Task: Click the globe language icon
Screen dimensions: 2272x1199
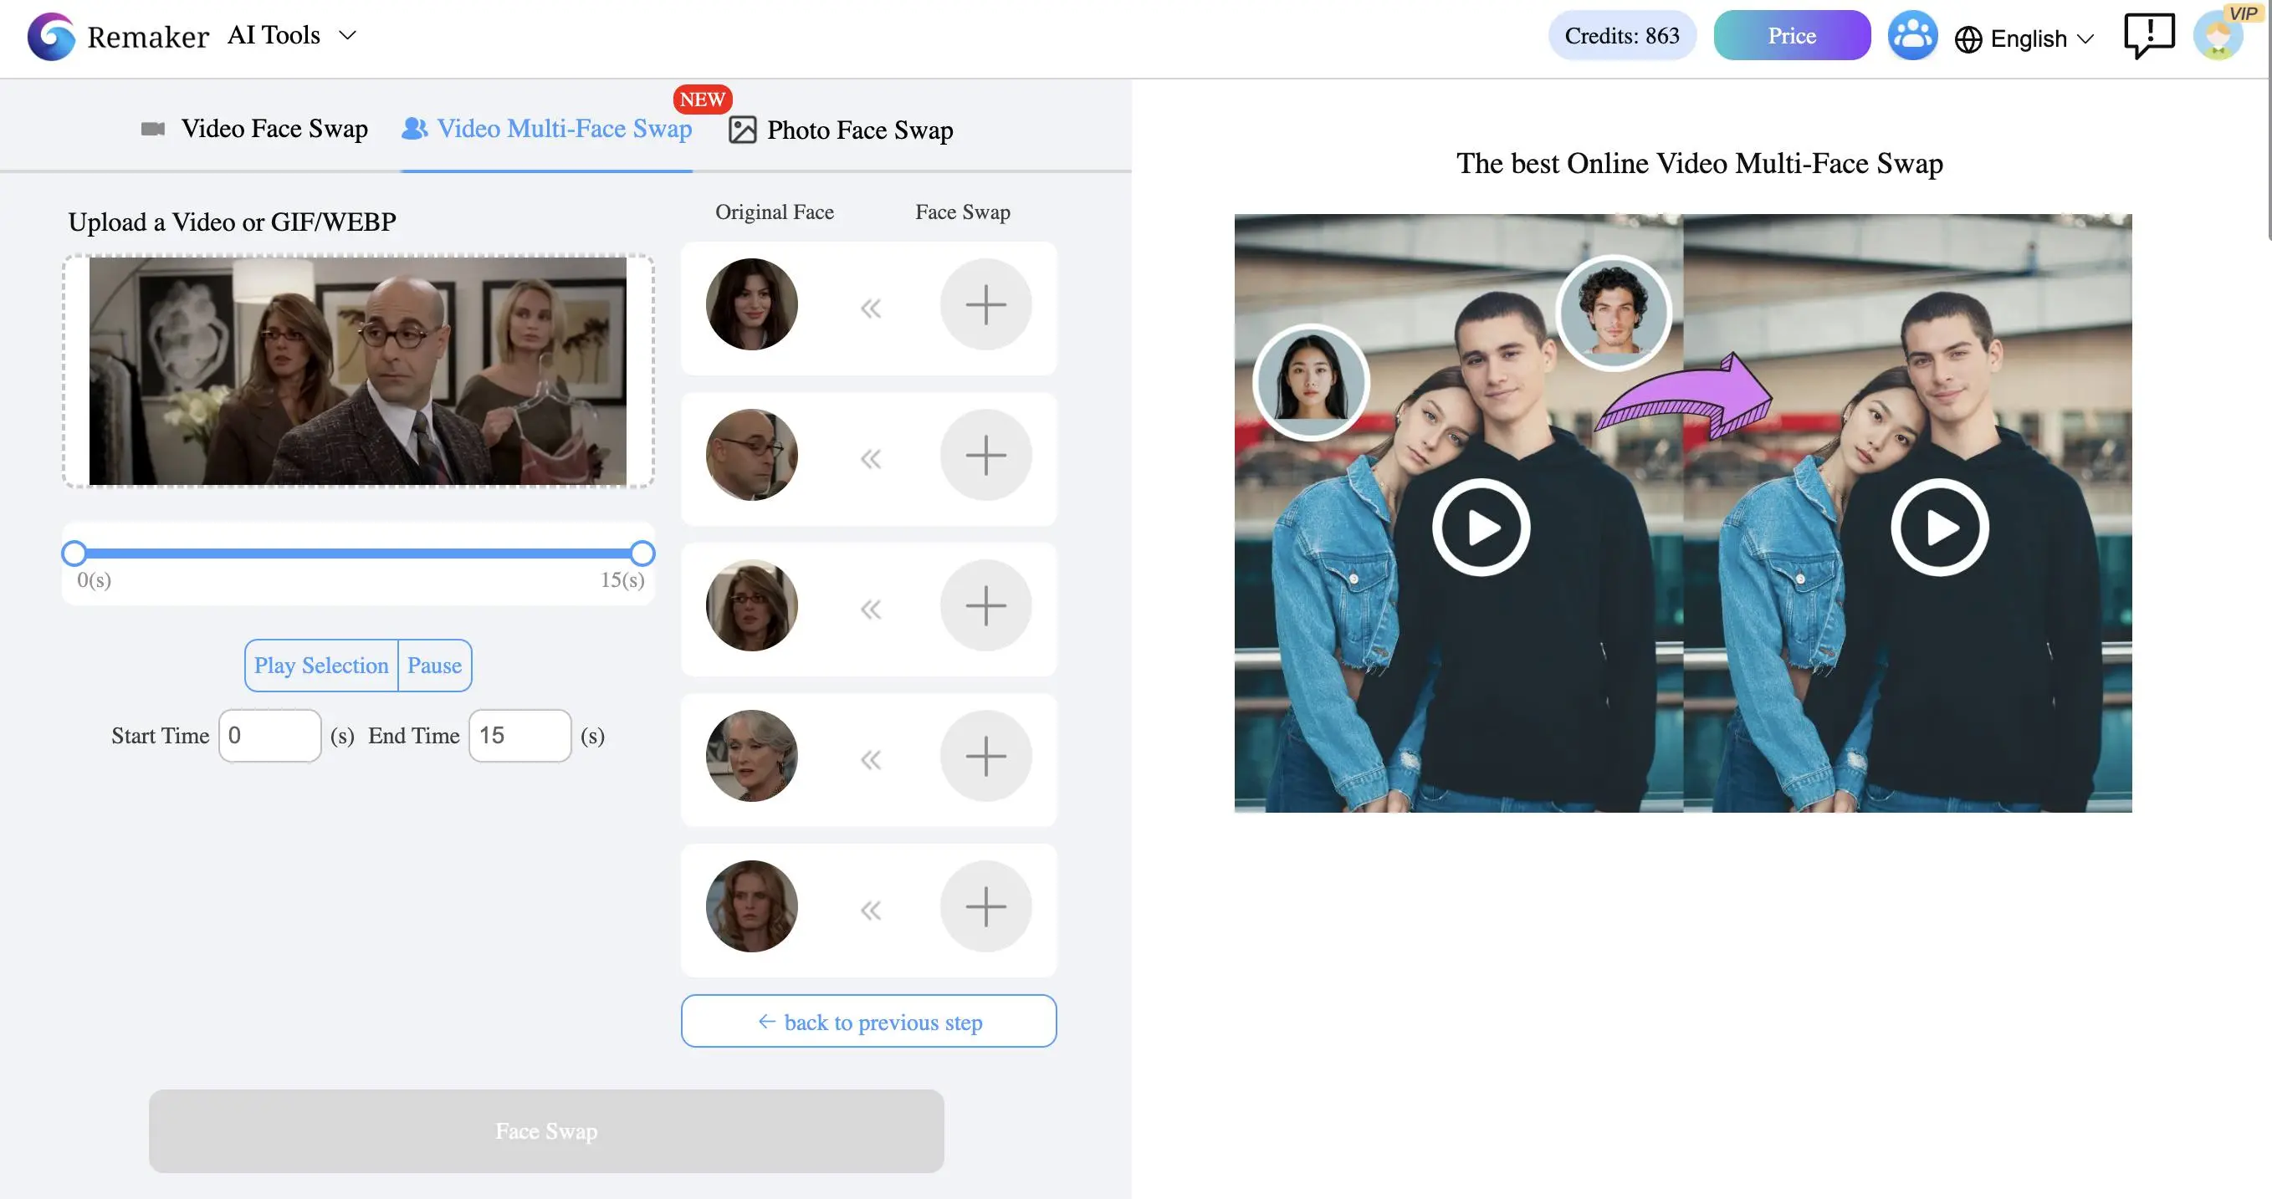Action: pos(1968,39)
